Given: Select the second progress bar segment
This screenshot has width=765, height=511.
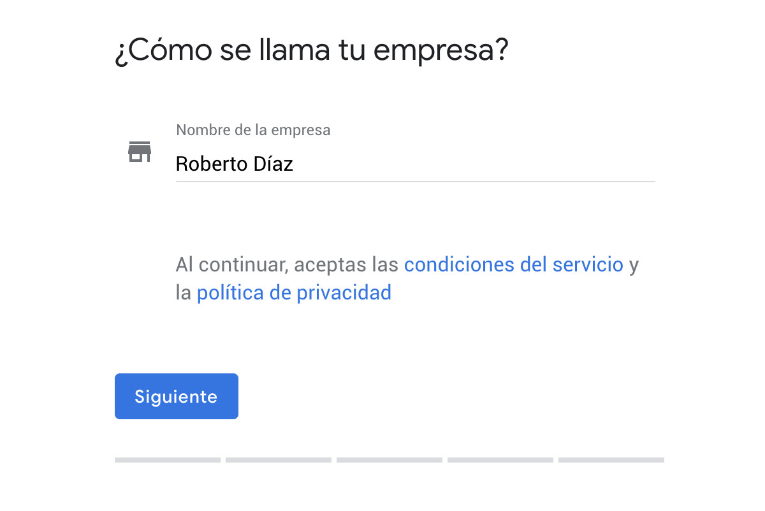Looking at the screenshot, I should (279, 460).
